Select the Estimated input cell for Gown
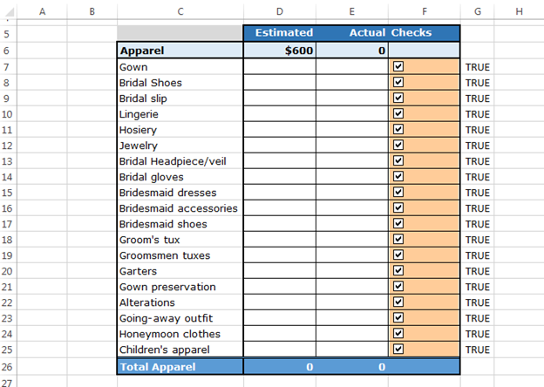The height and width of the screenshot is (387, 544). tap(280, 66)
